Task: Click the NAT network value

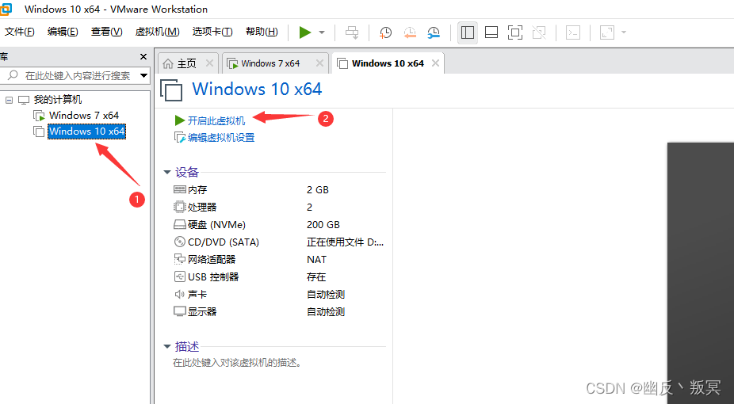Action: coord(317,260)
